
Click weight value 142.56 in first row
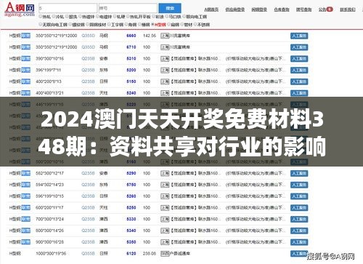pyautogui.click(x=150, y=36)
